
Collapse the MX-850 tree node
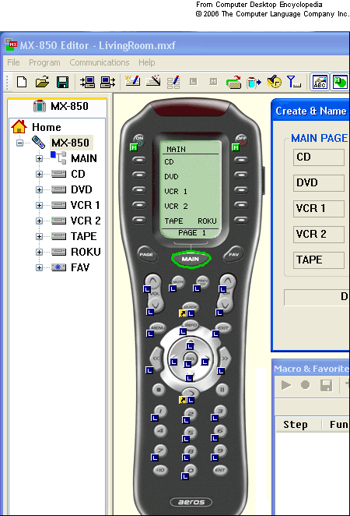tap(20, 143)
